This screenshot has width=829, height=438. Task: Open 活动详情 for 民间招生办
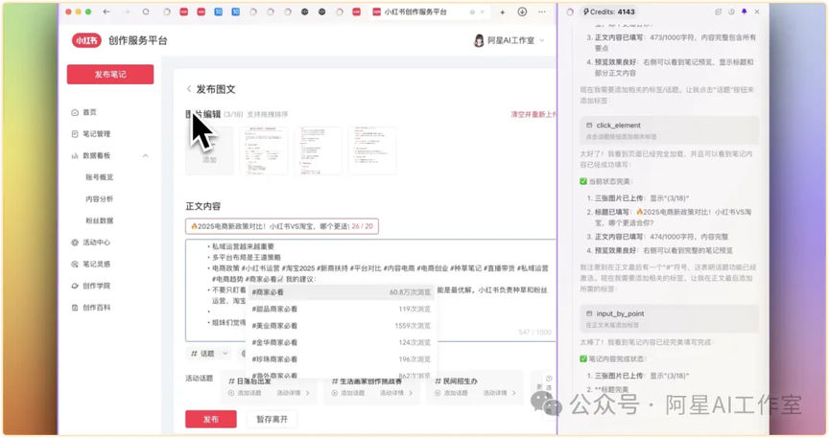tap(500, 393)
